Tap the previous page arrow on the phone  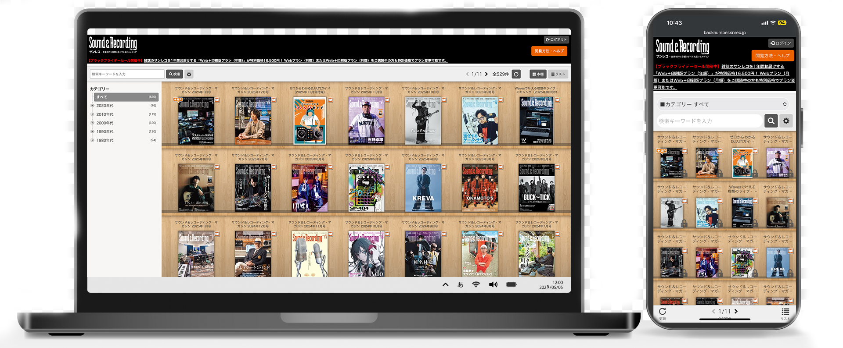713,311
